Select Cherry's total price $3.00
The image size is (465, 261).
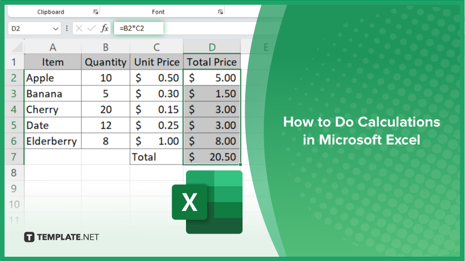click(212, 110)
